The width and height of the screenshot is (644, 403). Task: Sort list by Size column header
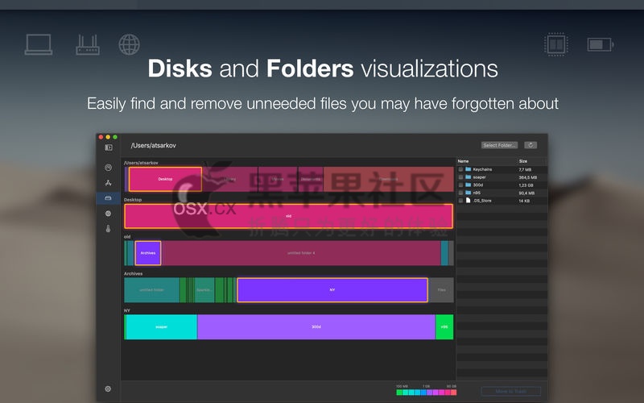pyautogui.click(x=522, y=161)
